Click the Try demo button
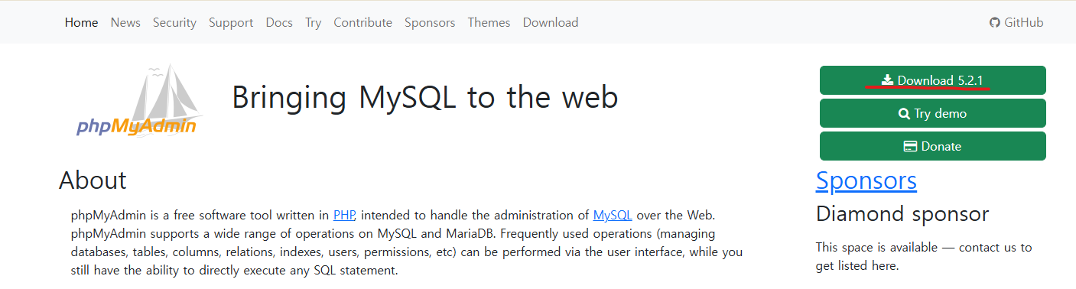Screen dimensions: 1076x289 click(x=932, y=113)
